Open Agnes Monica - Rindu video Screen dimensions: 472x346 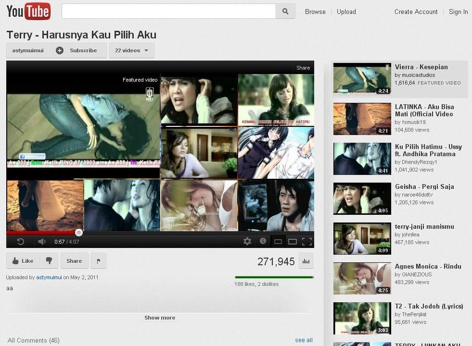[428, 266]
